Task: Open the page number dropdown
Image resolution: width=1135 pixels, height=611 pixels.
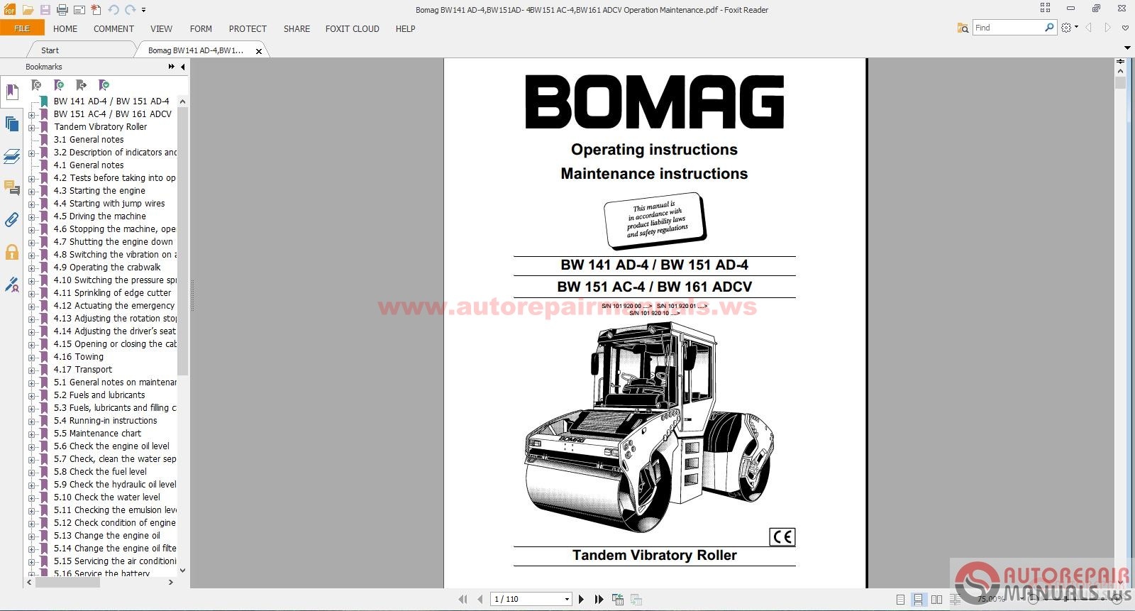Action: point(567,599)
